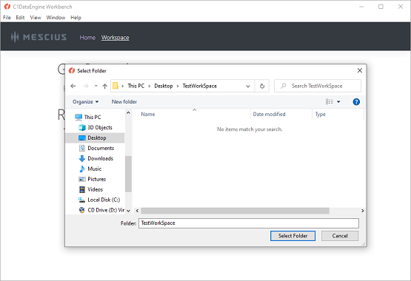This screenshot has height=281, width=411.
Task: Open Music in navigation pane
Action: (94, 169)
